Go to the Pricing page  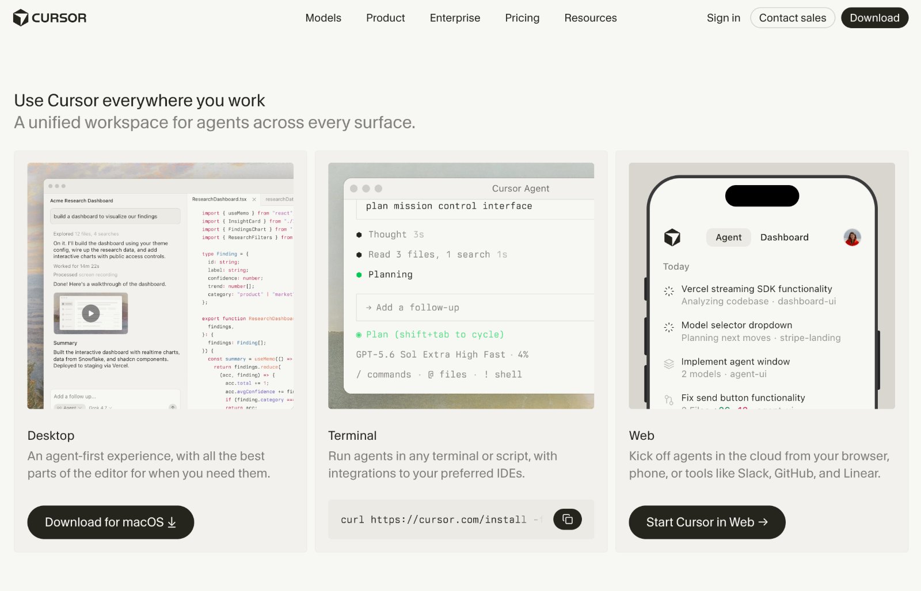click(x=522, y=18)
